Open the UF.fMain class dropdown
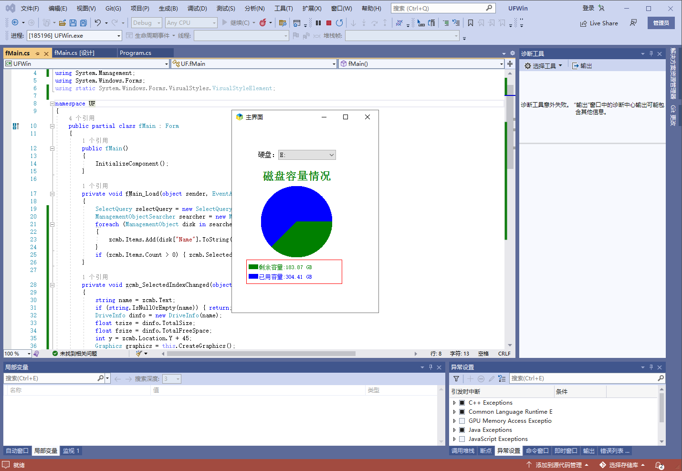 pos(254,63)
